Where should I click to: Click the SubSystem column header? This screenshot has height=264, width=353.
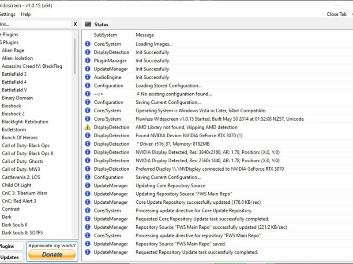[x=105, y=35]
